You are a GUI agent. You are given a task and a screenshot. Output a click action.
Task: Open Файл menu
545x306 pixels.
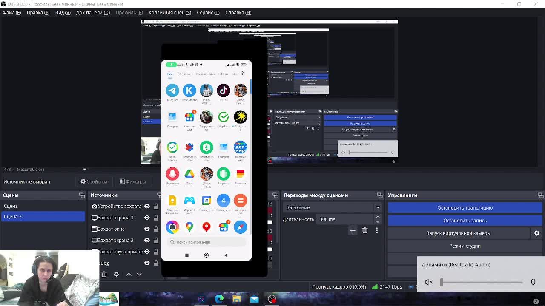(12, 12)
